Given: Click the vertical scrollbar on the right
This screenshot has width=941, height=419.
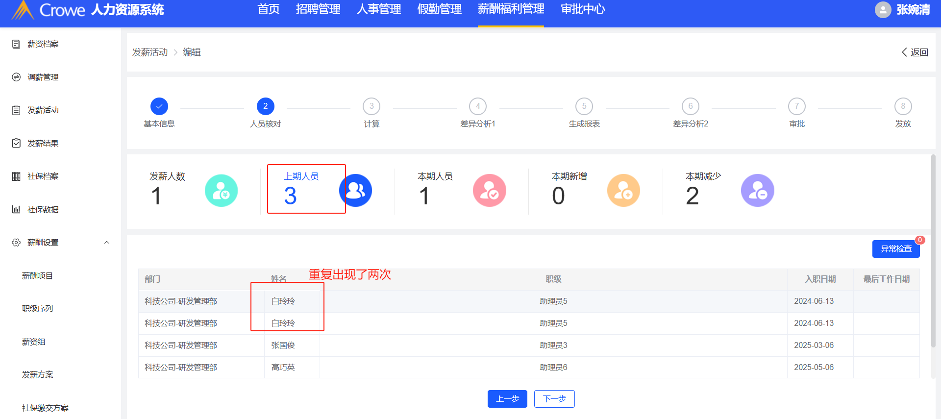Looking at the screenshot, I should (x=933, y=251).
